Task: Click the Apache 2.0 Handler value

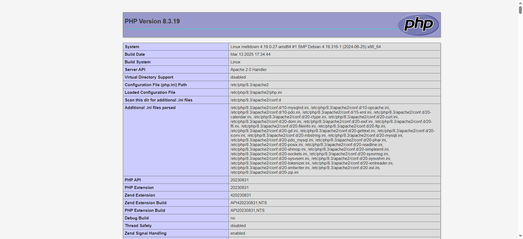Action: coord(248,70)
